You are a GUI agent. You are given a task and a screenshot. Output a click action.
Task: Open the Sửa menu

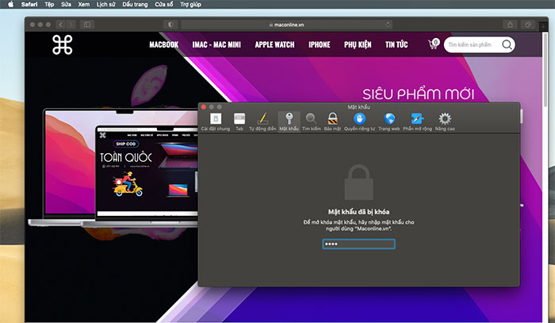pyautogui.click(x=66, y=4)
